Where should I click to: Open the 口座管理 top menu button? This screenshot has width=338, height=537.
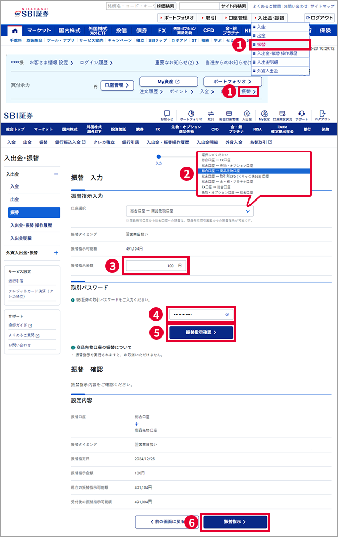point(236,18)
